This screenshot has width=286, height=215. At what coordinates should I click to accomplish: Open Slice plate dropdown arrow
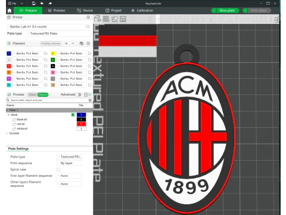[214, 11]
